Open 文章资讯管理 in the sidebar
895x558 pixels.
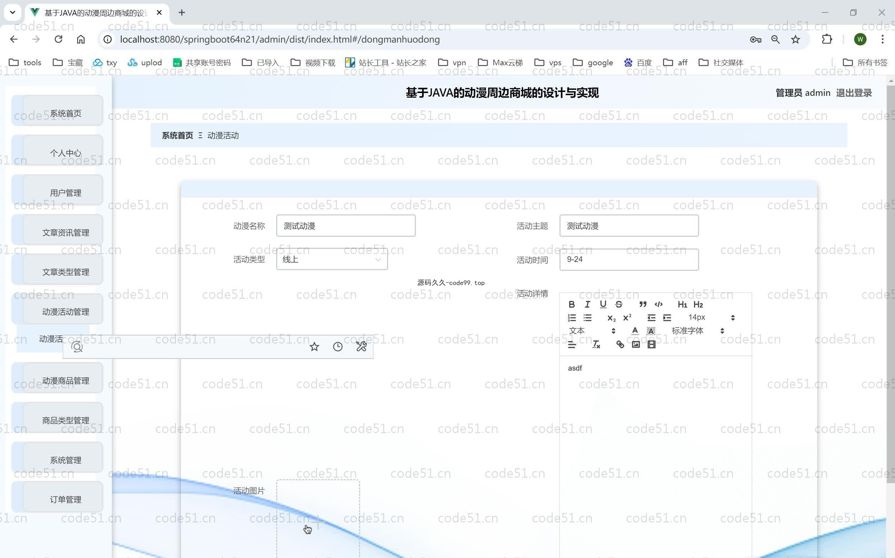(57, 230)
